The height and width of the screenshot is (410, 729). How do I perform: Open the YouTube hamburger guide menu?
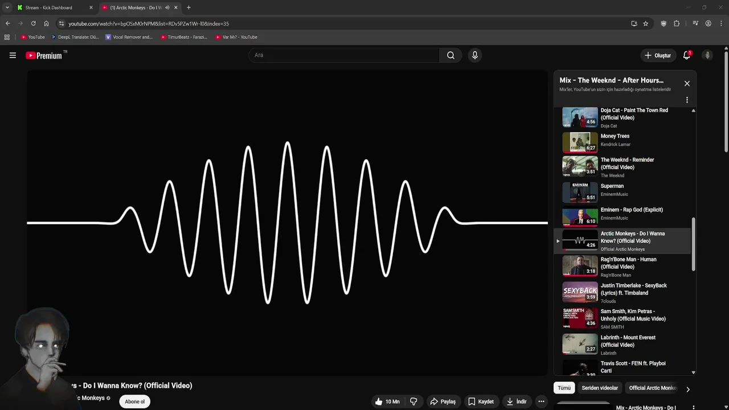(13, 55)
